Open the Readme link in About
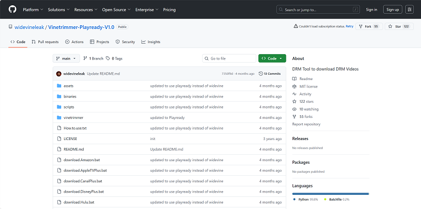 pos(303,79)
